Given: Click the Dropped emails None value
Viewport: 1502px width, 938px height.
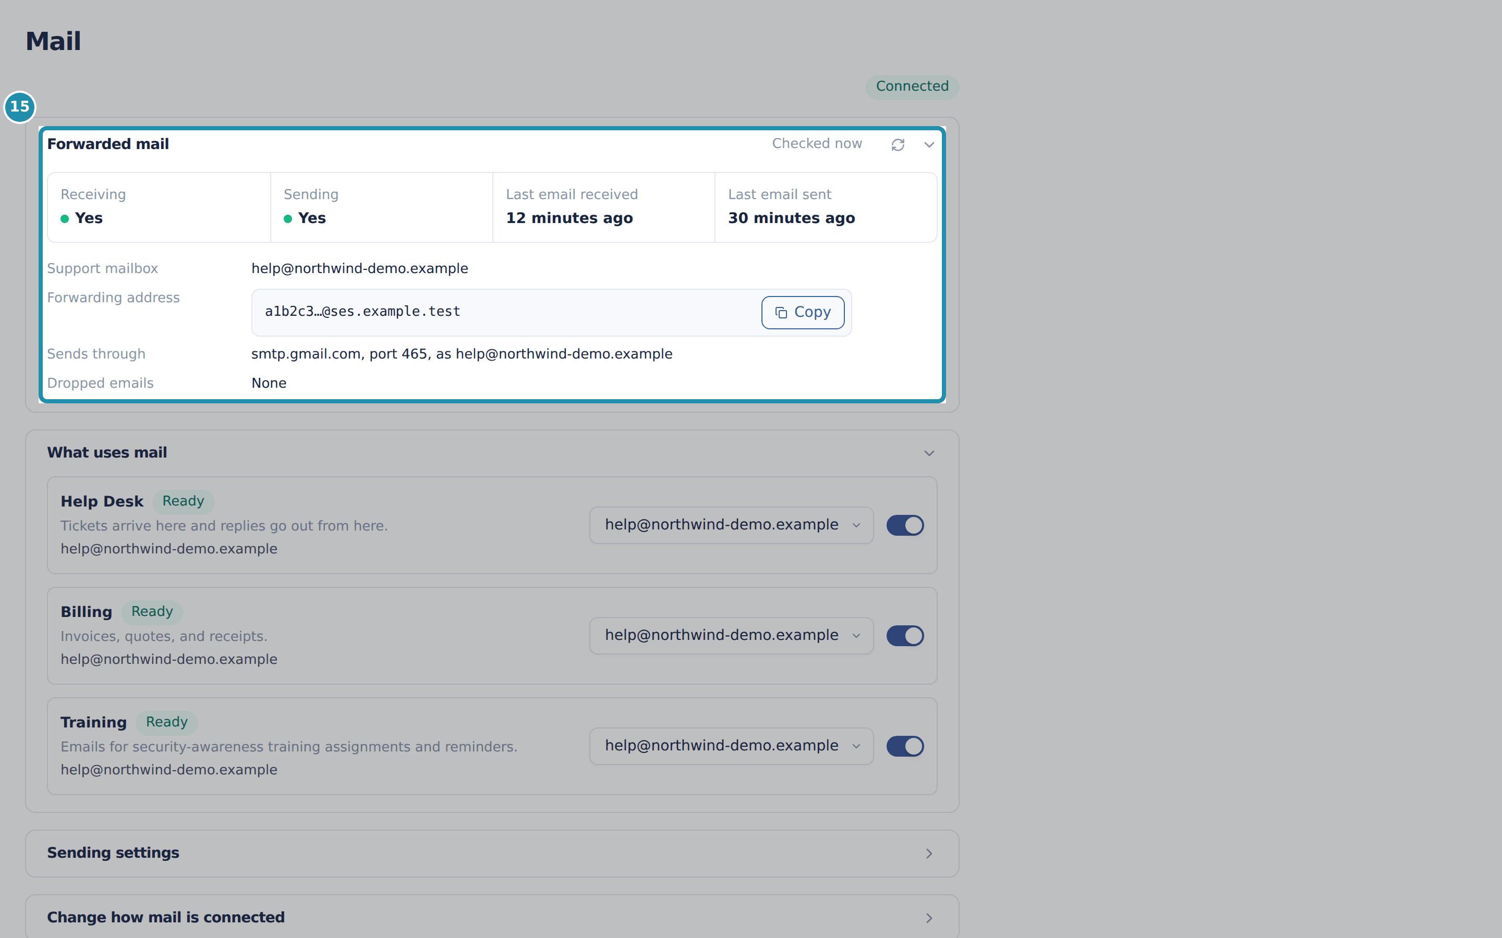Looking at the screenshot, I should [x=269, y=384].
